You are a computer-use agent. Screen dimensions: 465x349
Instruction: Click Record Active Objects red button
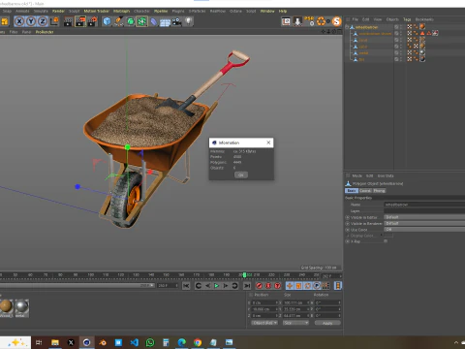[x=259, y=286]
